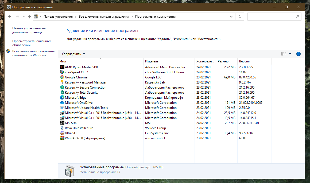
Task: Click the WinRAR 6.00 books icon
Action: tap(62, 138)
